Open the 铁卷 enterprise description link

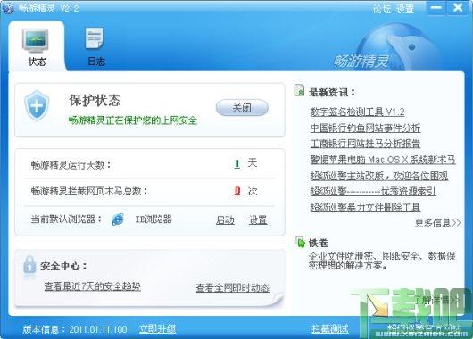(x=382, y=260)
